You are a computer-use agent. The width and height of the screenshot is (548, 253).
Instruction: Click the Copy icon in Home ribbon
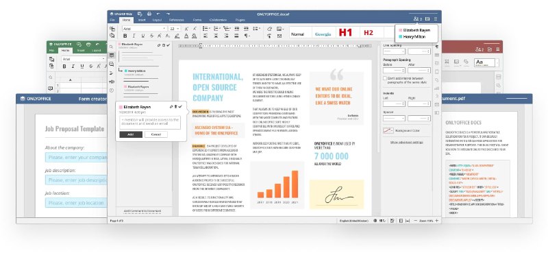[x=112, y=29]
